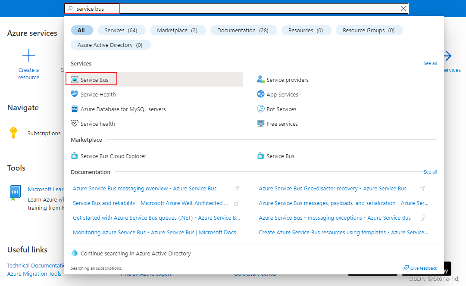Select the Resource Groups (0) filter
This screenshot has height=286, width=466.
click(x=369, y=30)
